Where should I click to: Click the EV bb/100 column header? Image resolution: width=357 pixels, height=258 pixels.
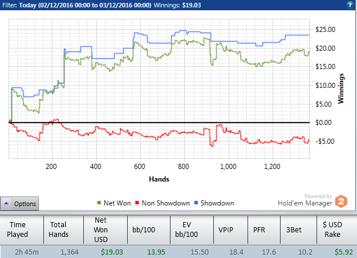click(192, 229)
